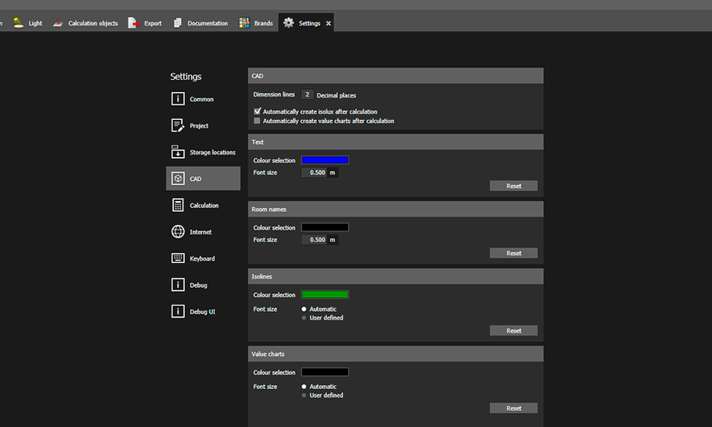Choose Automatic font size for Value charts
Screen dimensions: 712x427
(304, 386)
